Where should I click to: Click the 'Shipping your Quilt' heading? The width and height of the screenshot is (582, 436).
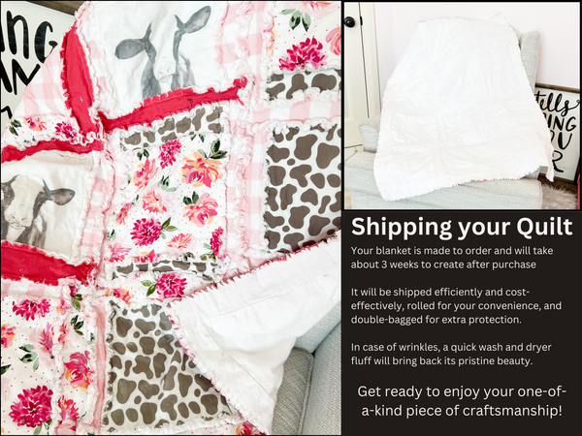[x=462, y=227]
